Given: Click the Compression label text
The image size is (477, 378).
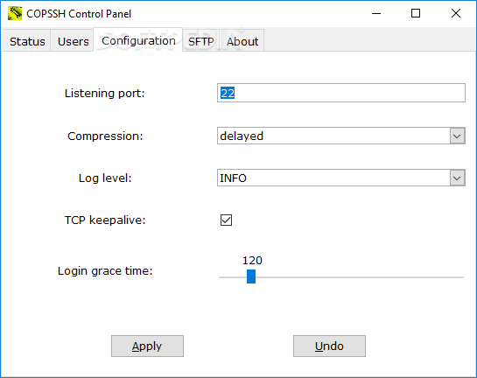Looking at the screenshot, I should point(105,136).
